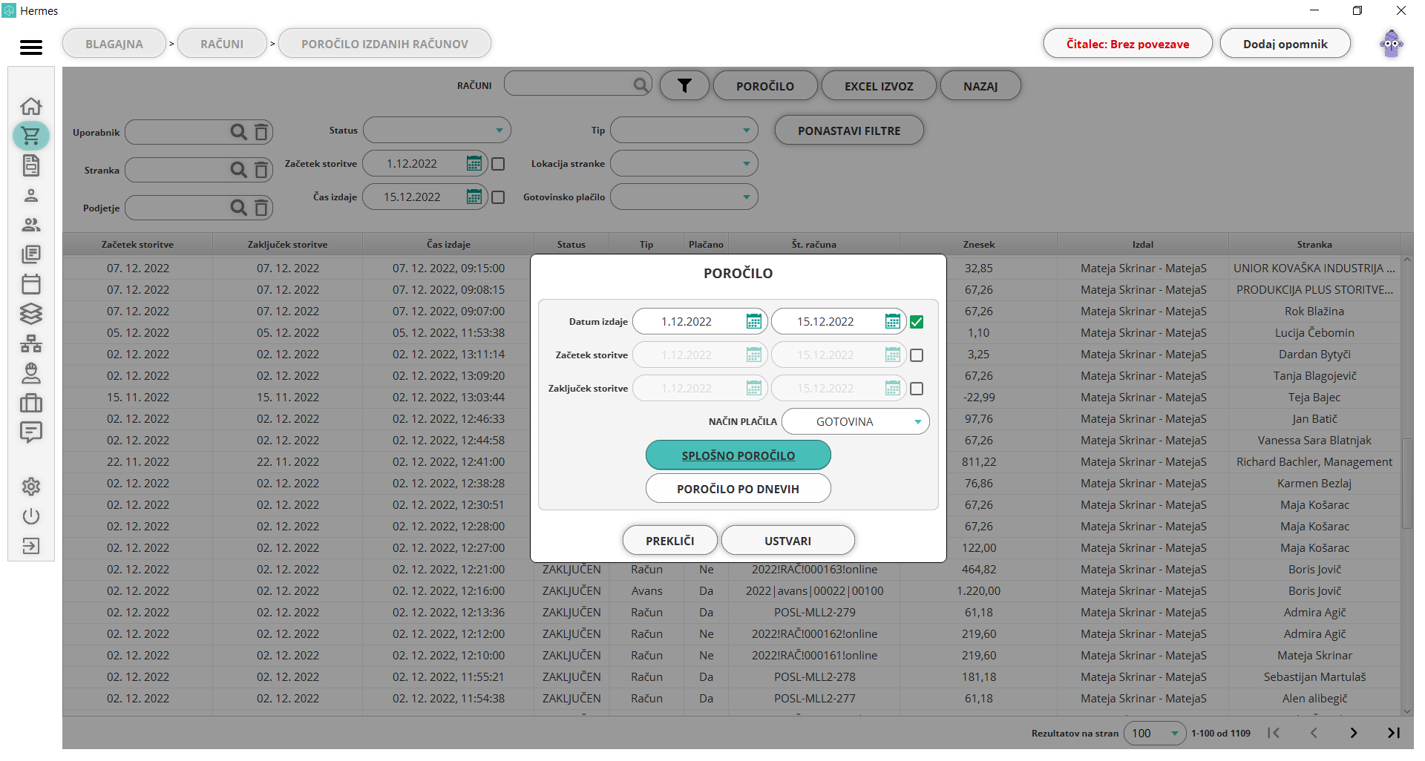
Task: Click Nazaj button
Action: tap(980, 86)
